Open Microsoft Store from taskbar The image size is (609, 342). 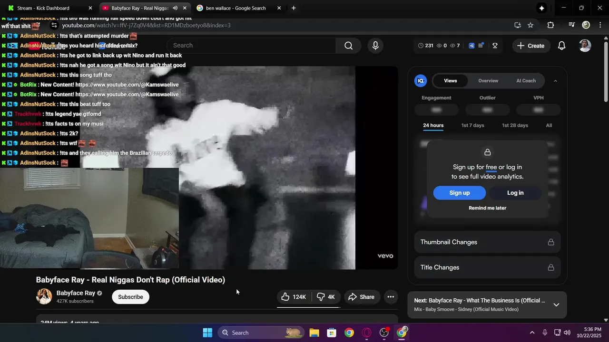click(x=332, y=332)
